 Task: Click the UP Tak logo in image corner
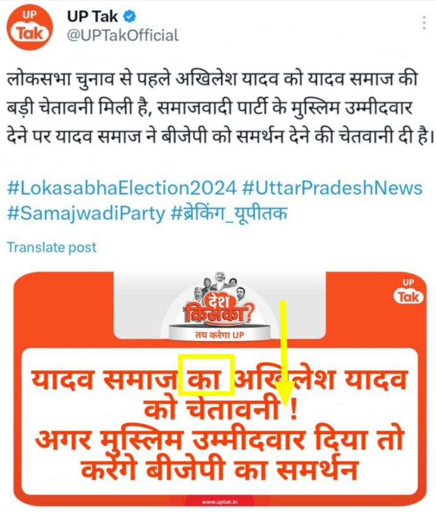tap(408, 290)
